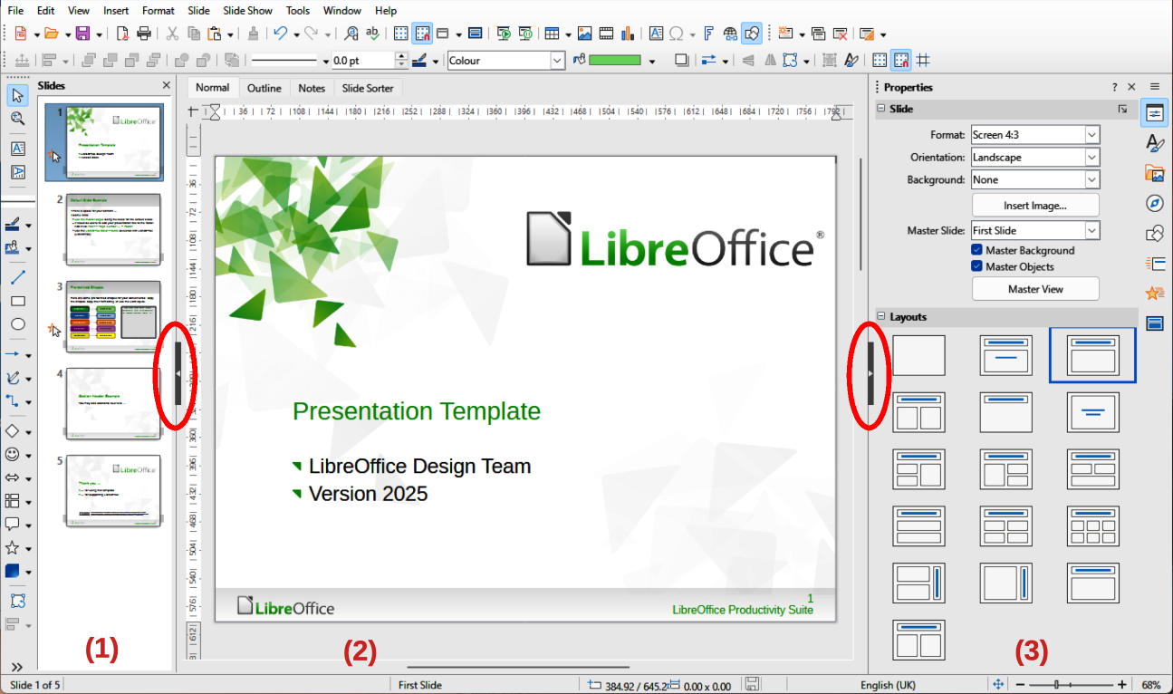Export directly as PDF
Screen dimensions: 1173x694
pyautogui.click(x=123, y=34)
